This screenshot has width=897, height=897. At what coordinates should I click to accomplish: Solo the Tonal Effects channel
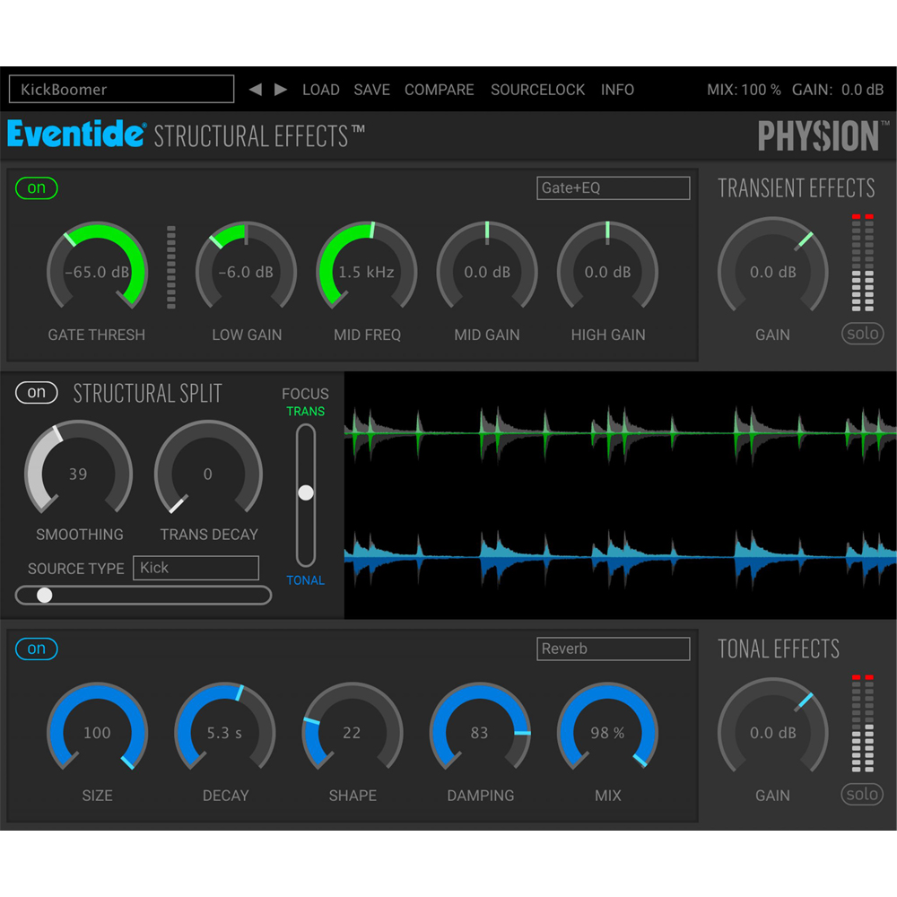tap(862, 794)
